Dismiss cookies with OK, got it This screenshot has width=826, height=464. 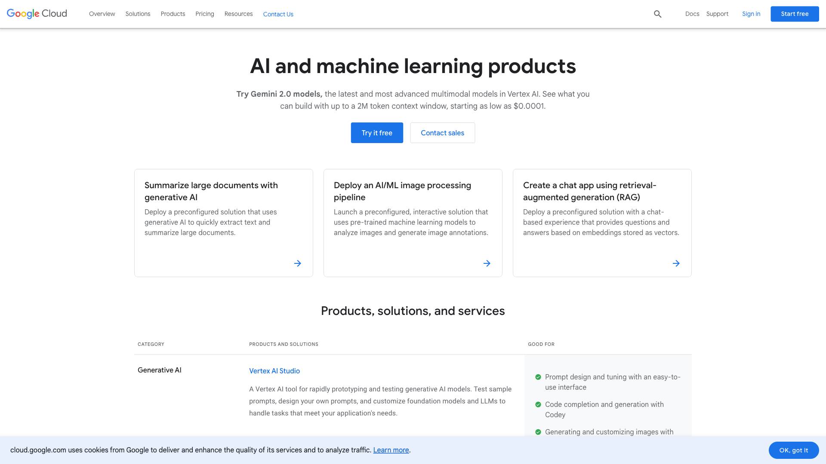793,450
